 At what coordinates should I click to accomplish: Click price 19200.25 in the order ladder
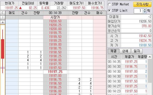55,25
